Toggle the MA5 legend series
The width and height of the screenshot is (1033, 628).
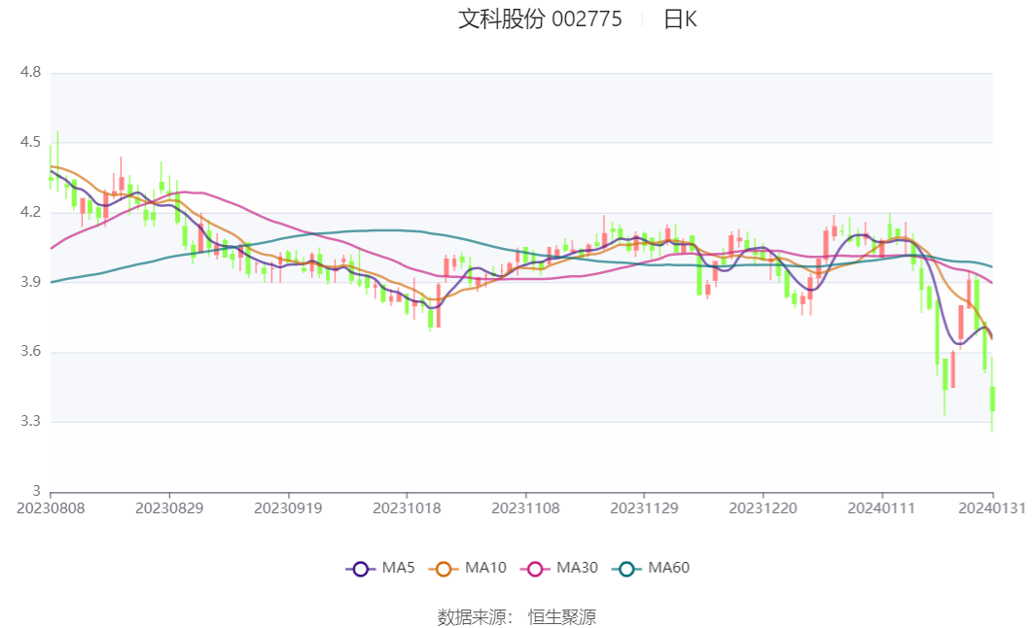coord(380,568)
